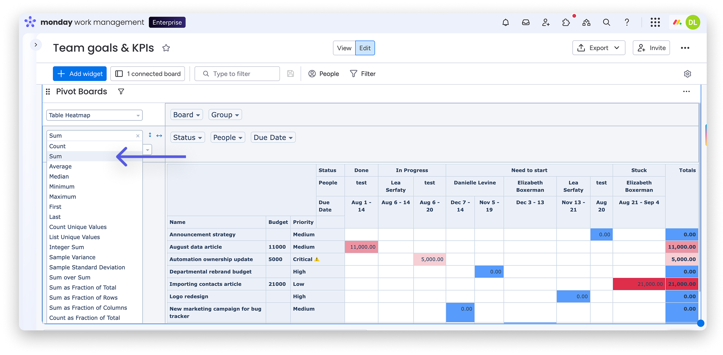Open the help question mark icon

click(627, 23)
